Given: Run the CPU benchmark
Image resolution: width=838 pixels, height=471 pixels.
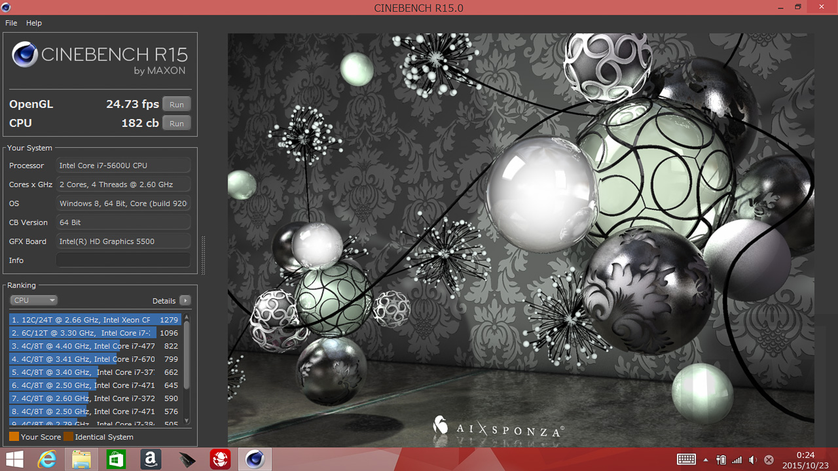Looking at the screenshot, I should point(177,124).
